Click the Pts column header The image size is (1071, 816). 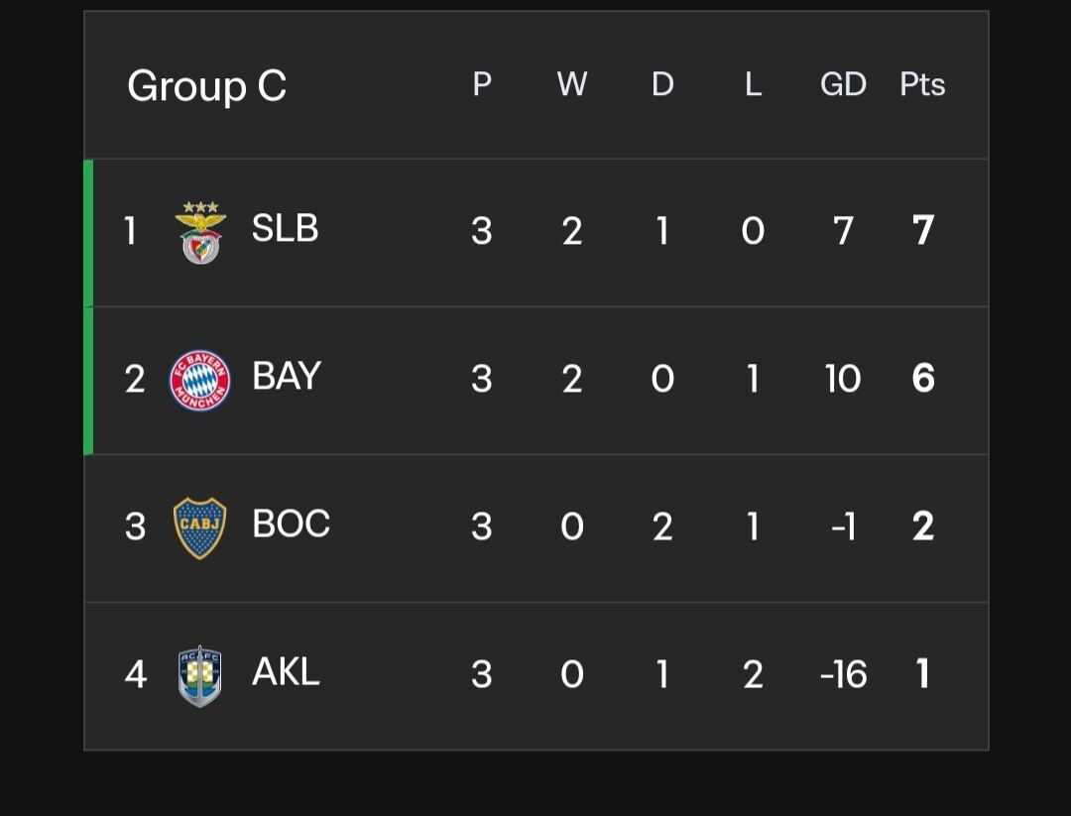[x=922, y=85]
